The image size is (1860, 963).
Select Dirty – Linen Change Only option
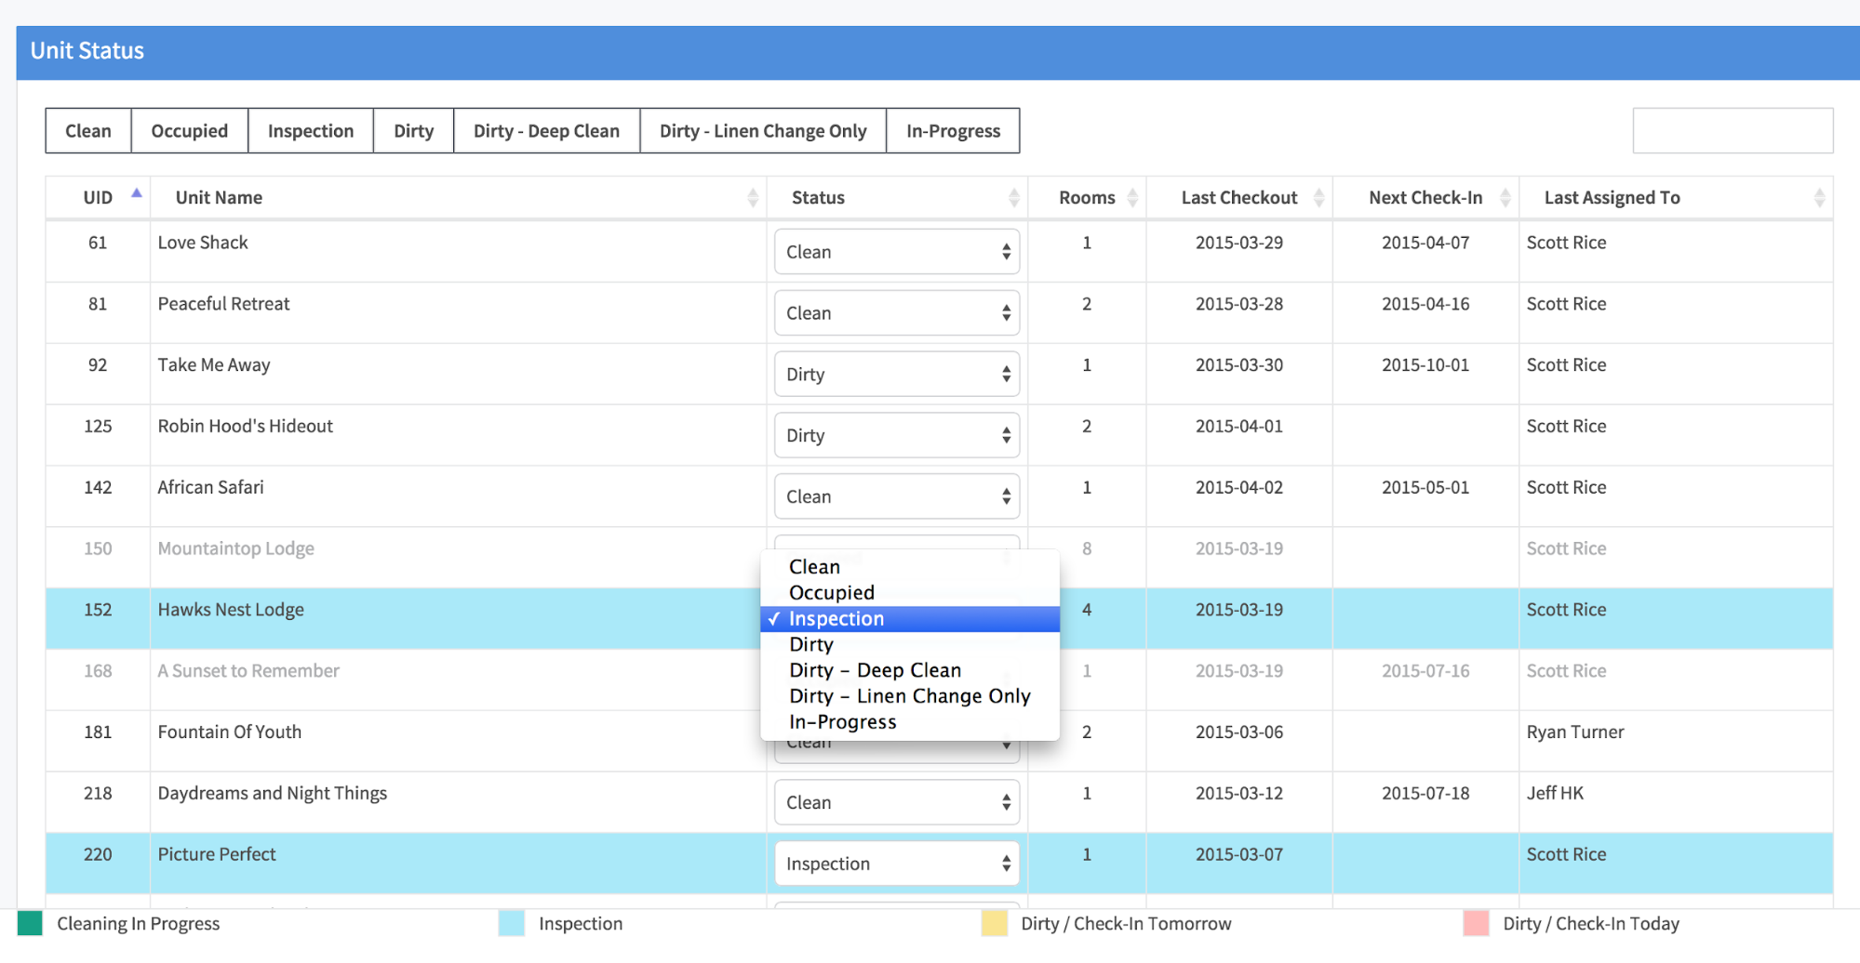point(909,696)
